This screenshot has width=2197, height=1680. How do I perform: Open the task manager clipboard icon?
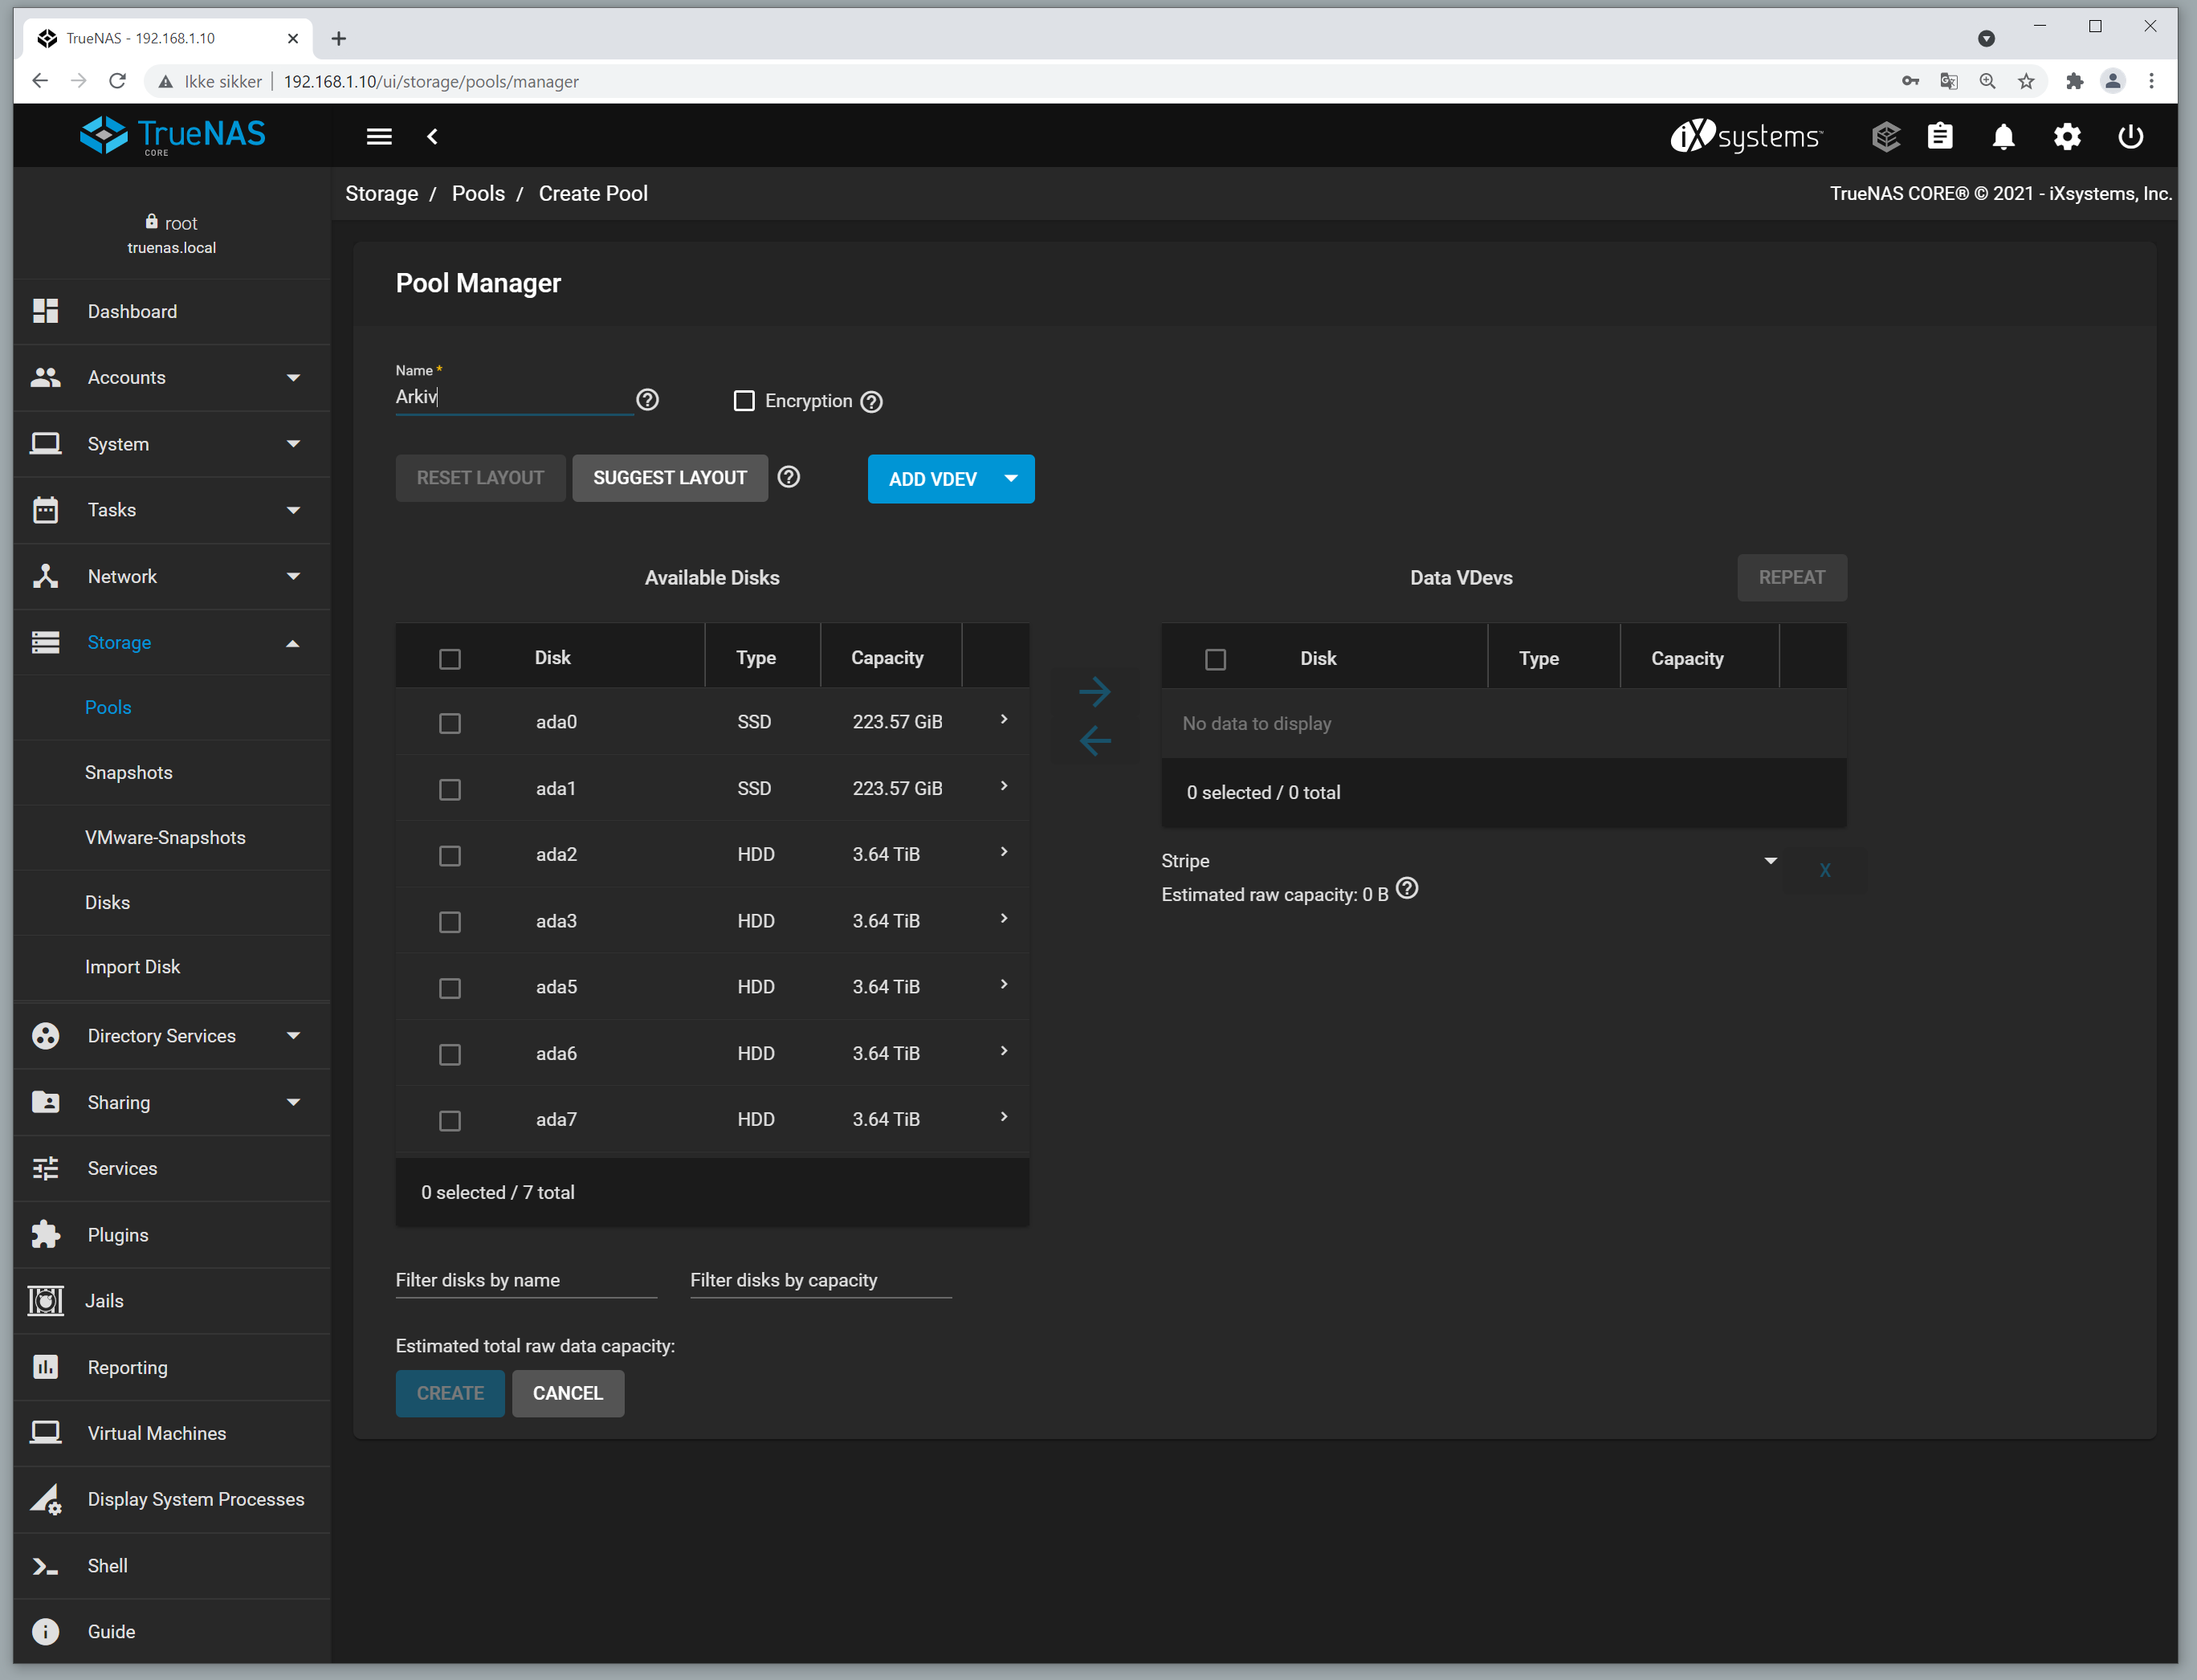click(x=1939, y=137)
